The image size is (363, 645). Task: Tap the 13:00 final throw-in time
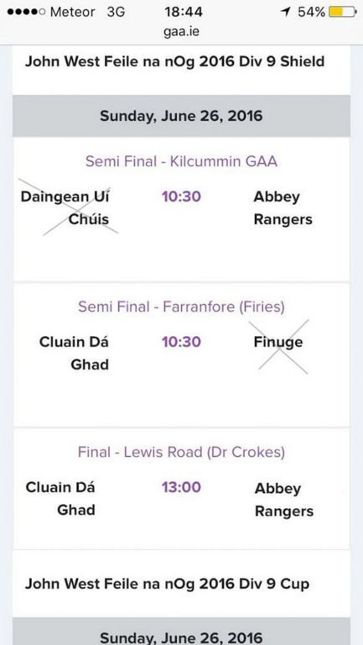tap(181, 487)
